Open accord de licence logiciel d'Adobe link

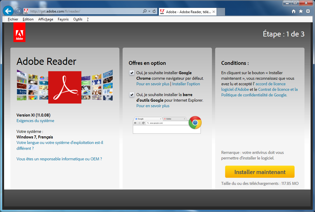point(253,87)
